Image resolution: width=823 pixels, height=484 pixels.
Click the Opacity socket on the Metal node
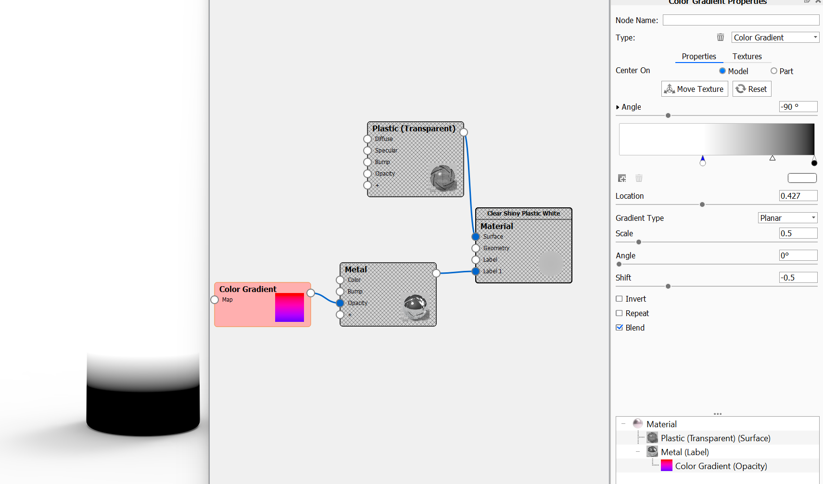coord(340,303)
